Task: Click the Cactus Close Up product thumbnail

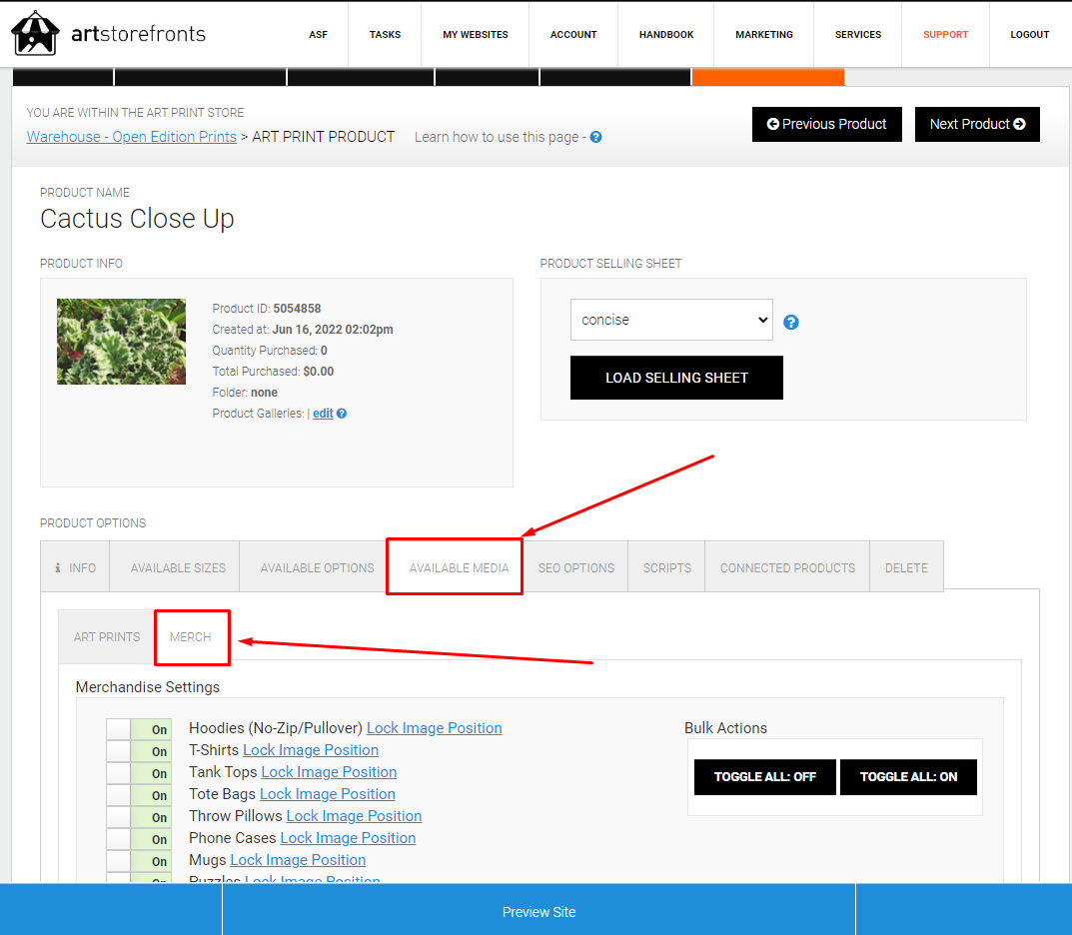Action: click(121, 341)
